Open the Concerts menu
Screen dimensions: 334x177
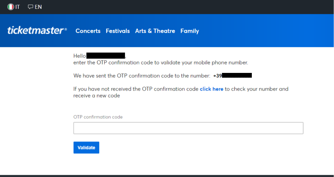tap(88, 31)
